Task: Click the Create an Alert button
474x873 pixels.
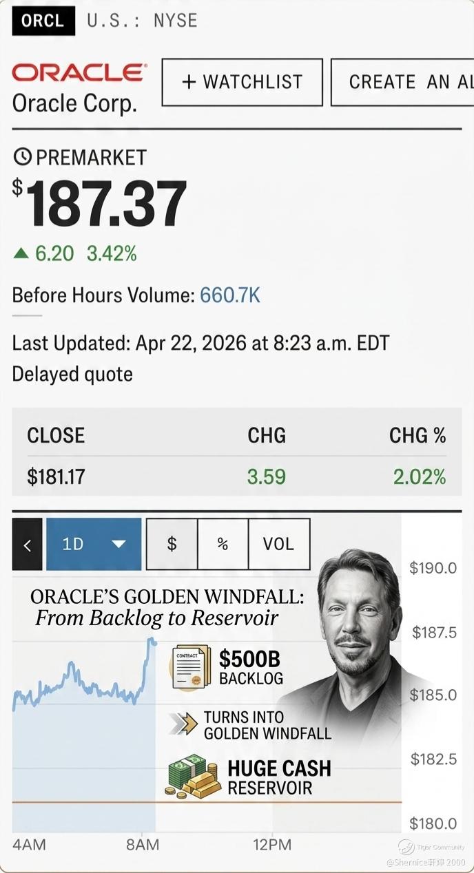Action: tap(402, 82)
